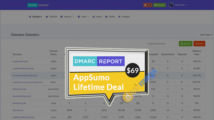Open the notifications bell badge 423
This screenshot has height=120, width=214.
click(148, 5)
